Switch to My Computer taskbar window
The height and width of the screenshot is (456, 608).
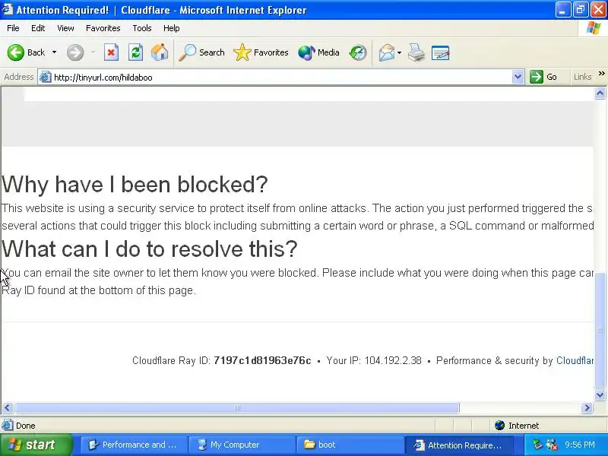pos(242,445)
